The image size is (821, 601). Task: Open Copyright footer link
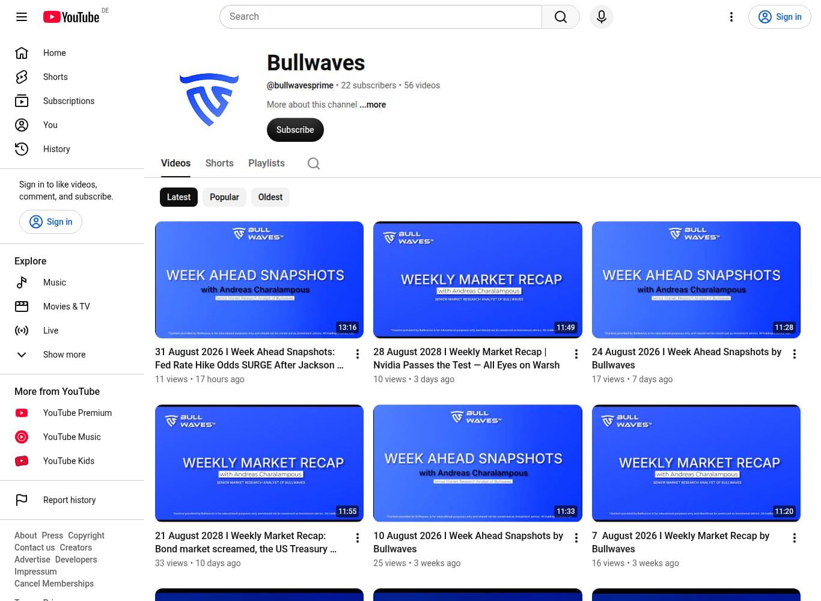pyautogui.click(x=86, y=535)
